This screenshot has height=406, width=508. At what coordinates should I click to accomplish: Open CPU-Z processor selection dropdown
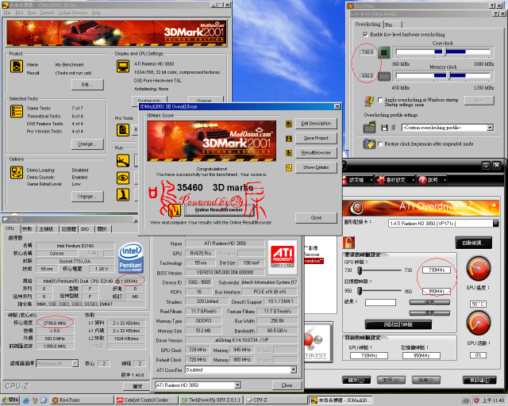[x=75, y=364]
